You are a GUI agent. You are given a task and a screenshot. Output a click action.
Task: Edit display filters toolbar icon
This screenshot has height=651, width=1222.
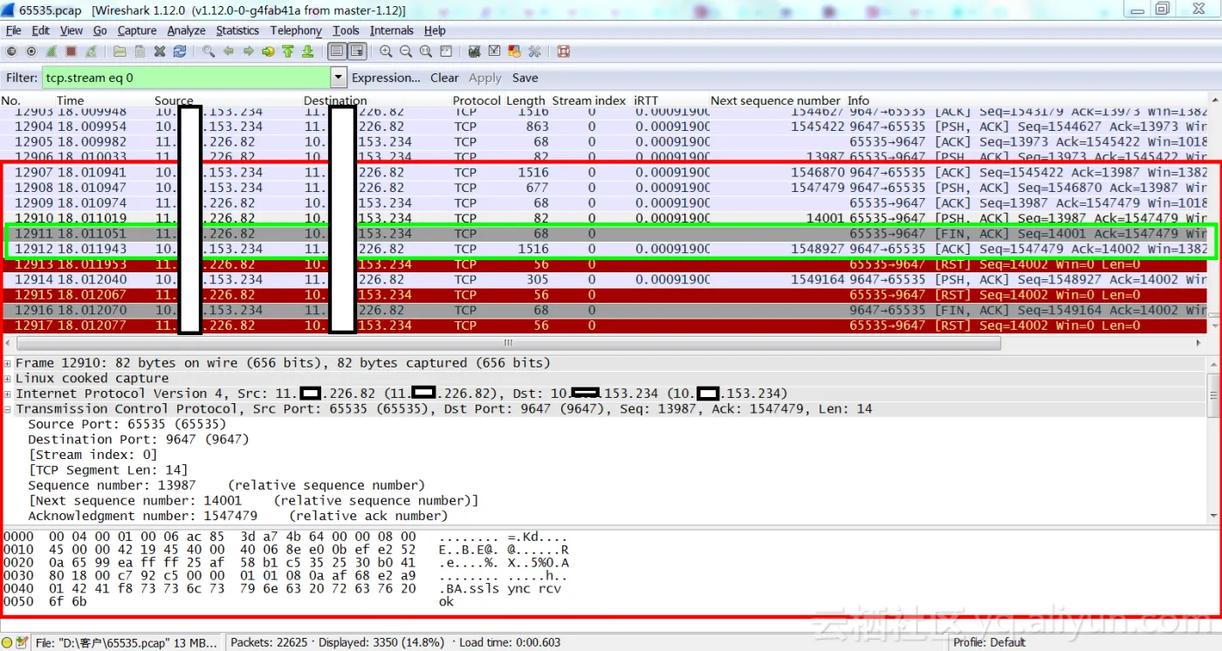click(494, 51)
